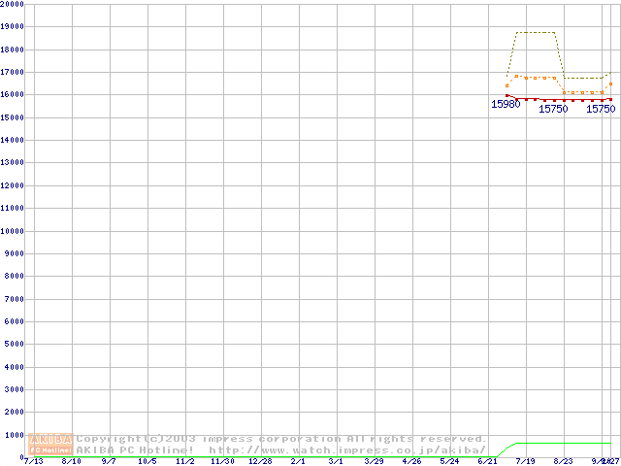Select the 7/19 date on the x-axis
The image size is (621, 466).
[x=525, y=462]
